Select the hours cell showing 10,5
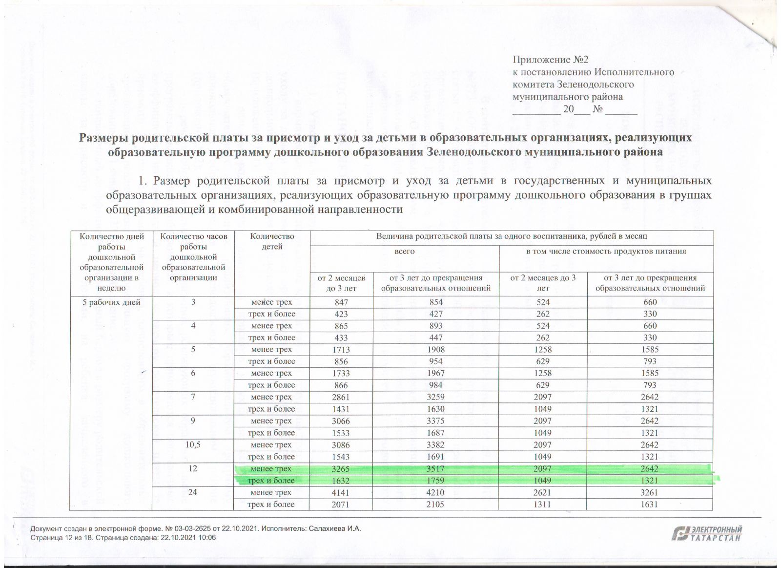 tap(193, 445)
